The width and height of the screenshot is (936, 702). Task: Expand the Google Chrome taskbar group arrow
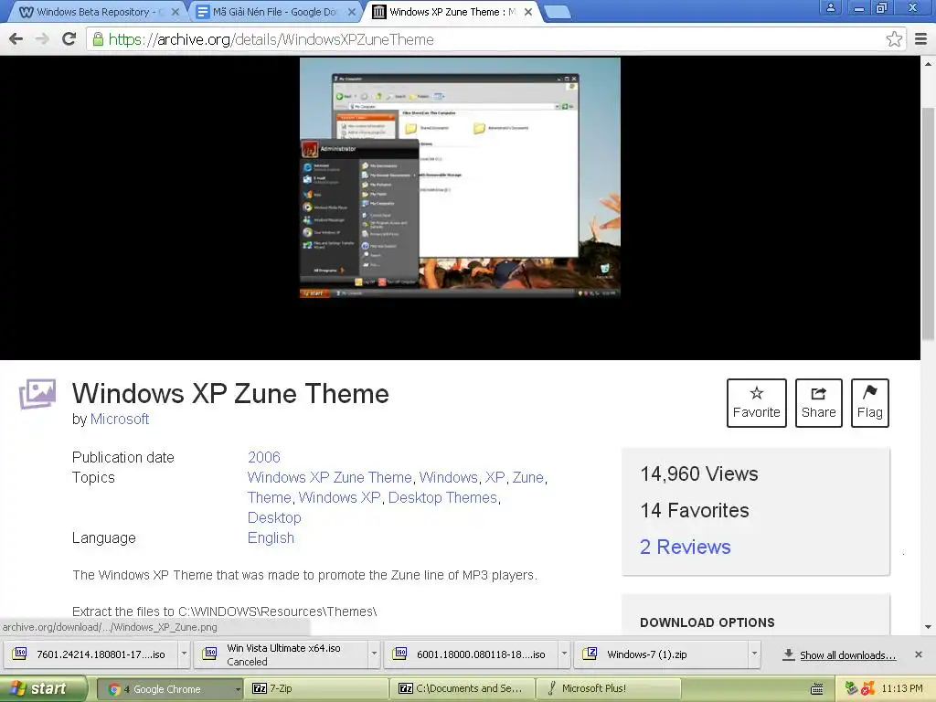point(237,689)
